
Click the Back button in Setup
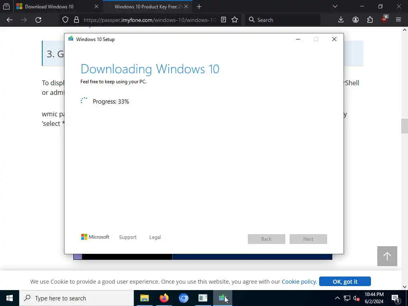267,239
